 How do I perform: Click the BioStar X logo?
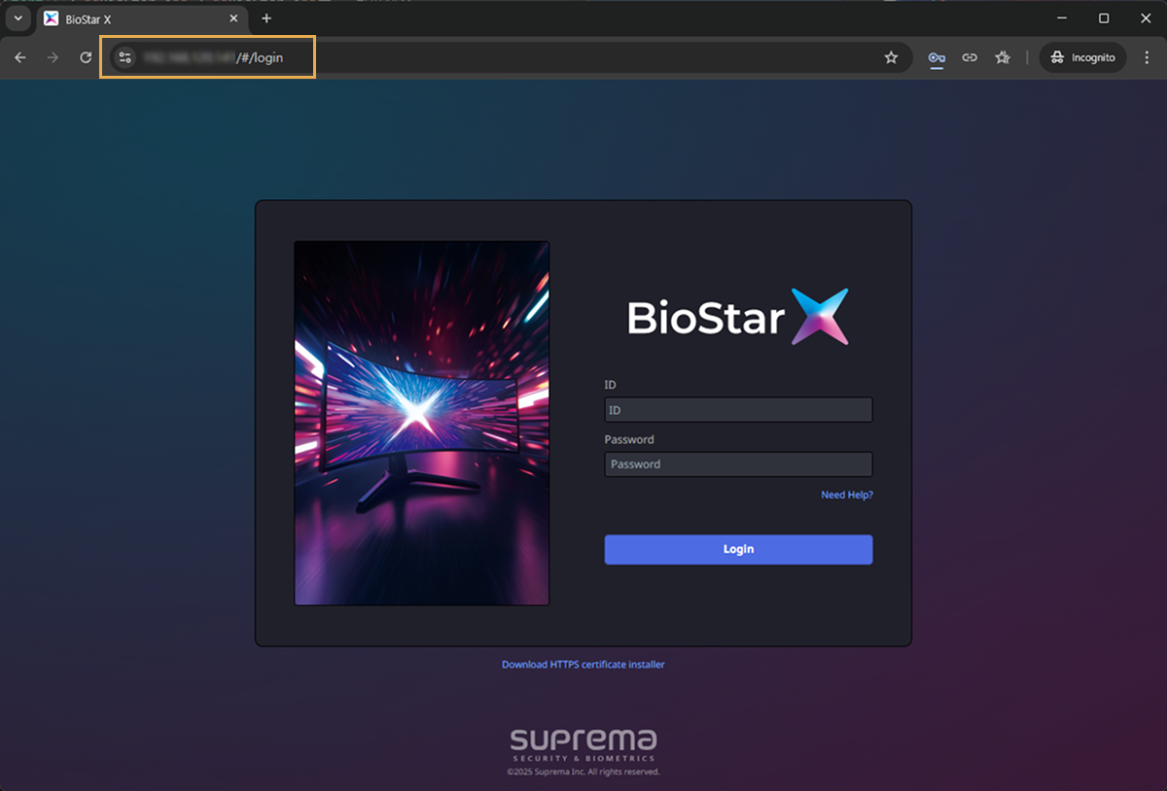tap(738, 317)
